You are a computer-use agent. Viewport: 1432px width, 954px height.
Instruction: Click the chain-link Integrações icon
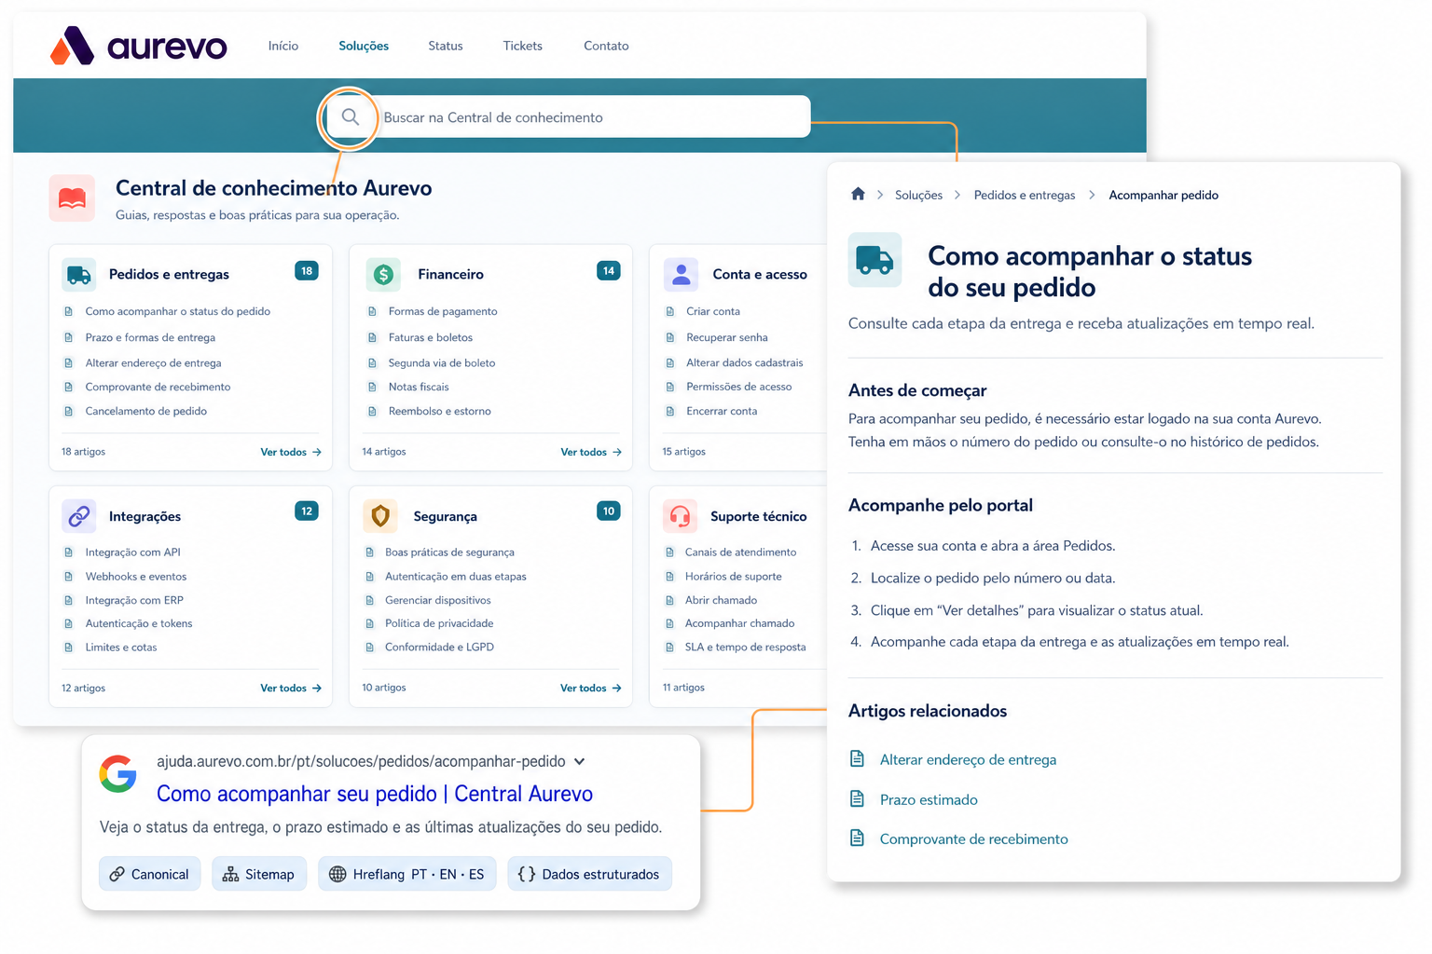tap(79, 515)
